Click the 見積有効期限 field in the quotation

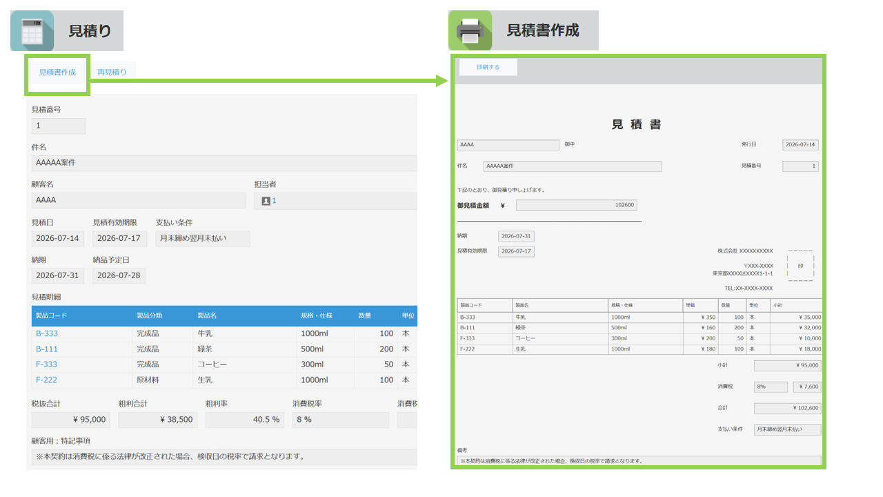pos(517,251)
